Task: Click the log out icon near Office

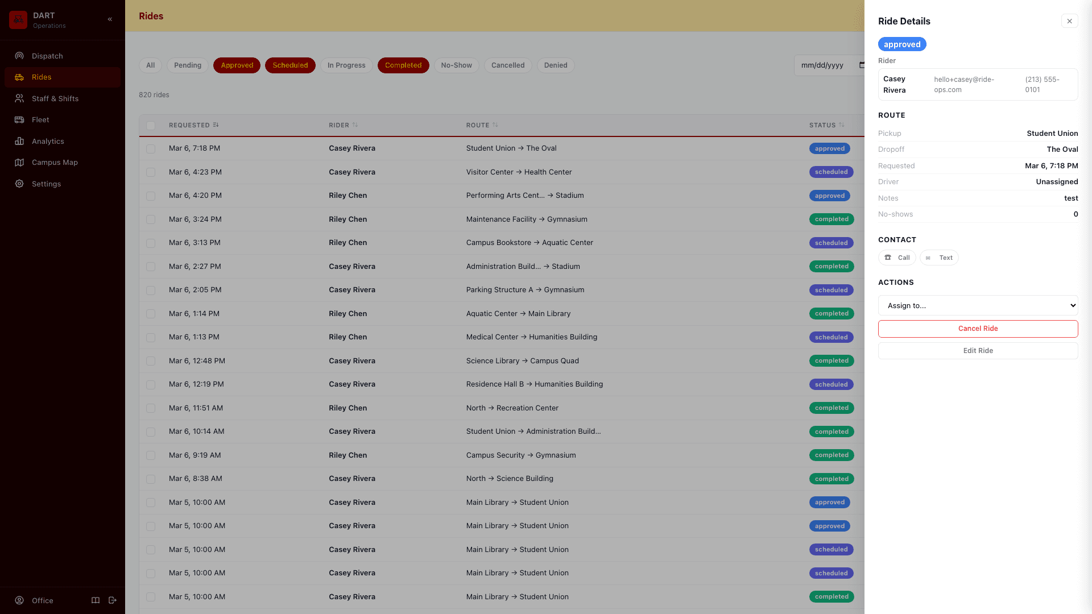Action: coord(112,600)
